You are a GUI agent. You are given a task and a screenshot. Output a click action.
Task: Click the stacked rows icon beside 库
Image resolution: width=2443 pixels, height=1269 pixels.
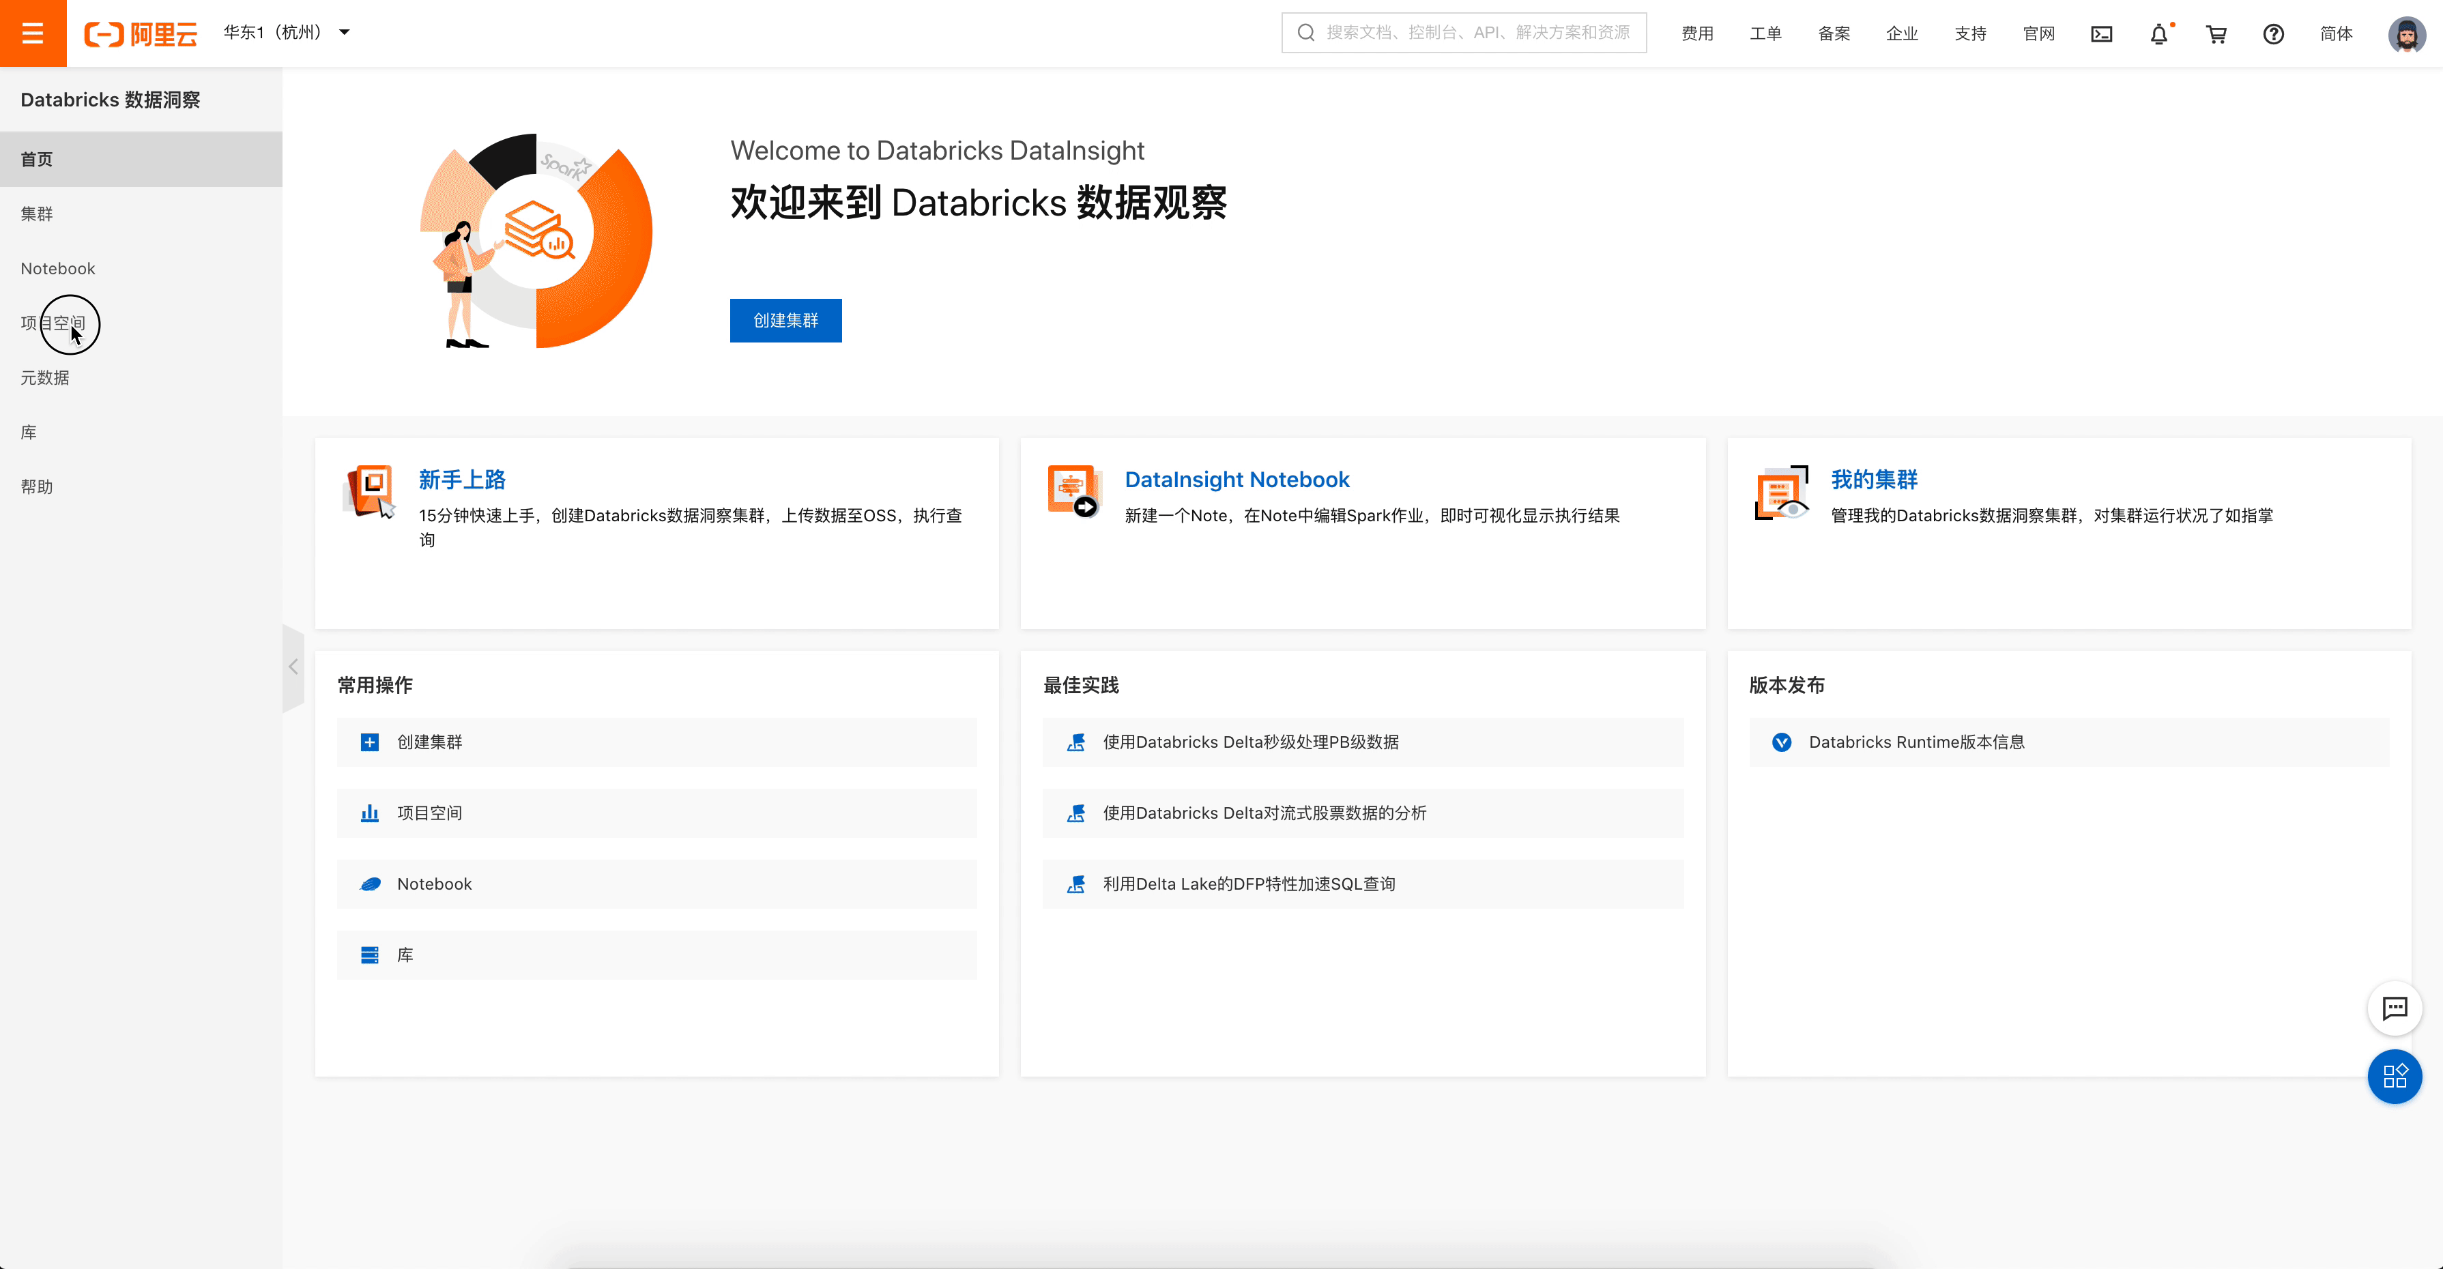(x=370, y=955)
